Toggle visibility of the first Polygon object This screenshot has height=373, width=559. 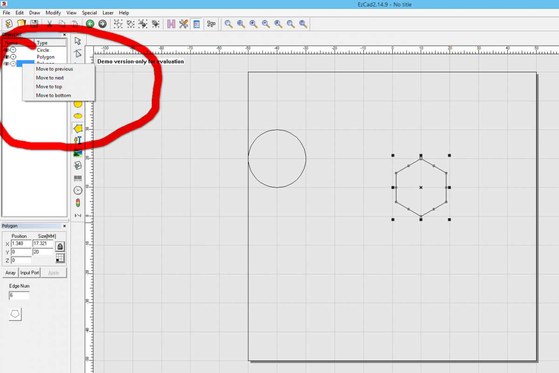[x=6, y=57]
